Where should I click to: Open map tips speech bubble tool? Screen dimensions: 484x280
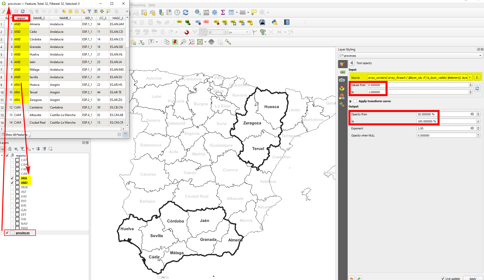coord(254,12)
